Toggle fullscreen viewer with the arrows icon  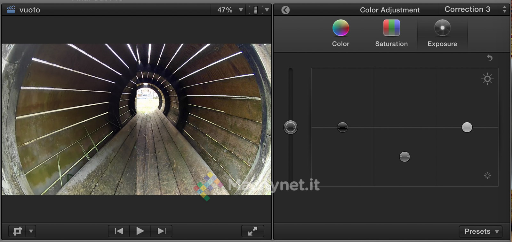coord(252,231)
